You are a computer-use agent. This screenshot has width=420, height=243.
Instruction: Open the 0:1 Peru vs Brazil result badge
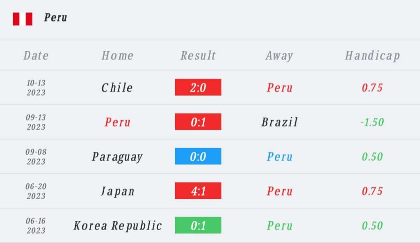(x=198, y=122)
